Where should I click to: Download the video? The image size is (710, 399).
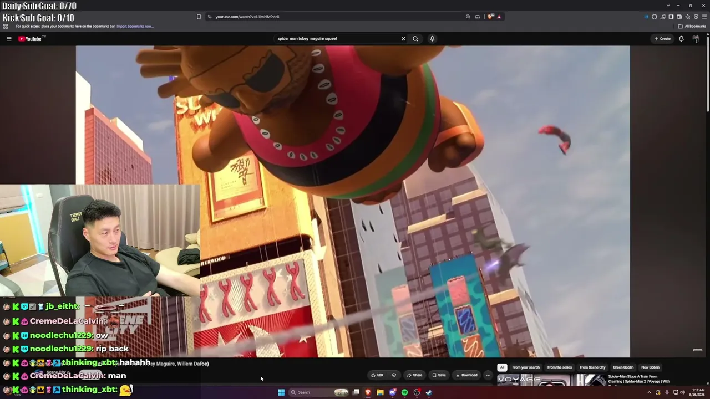466,375
